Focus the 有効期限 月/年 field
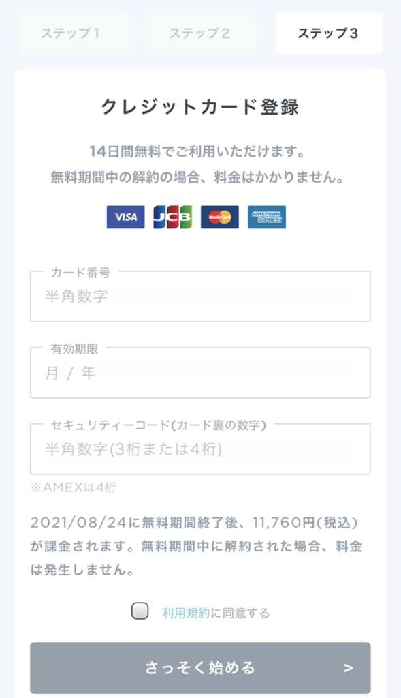401x698 pixels. click(x=200, y=373)
